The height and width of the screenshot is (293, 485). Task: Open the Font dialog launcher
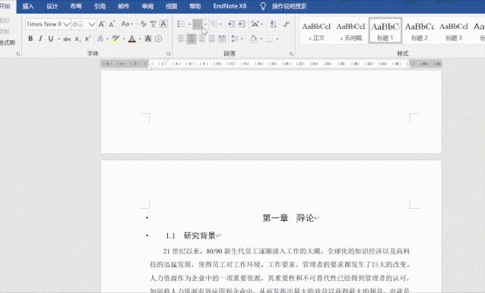pyautogui.click(x=169, y=54)
